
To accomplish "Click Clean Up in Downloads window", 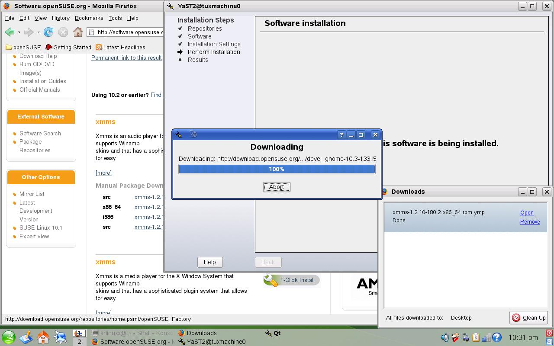I will coord(528,317).
